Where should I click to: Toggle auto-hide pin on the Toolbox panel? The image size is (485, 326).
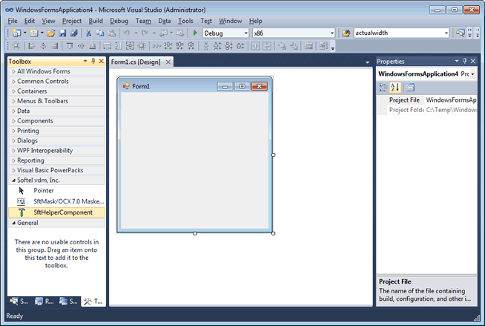93,62
